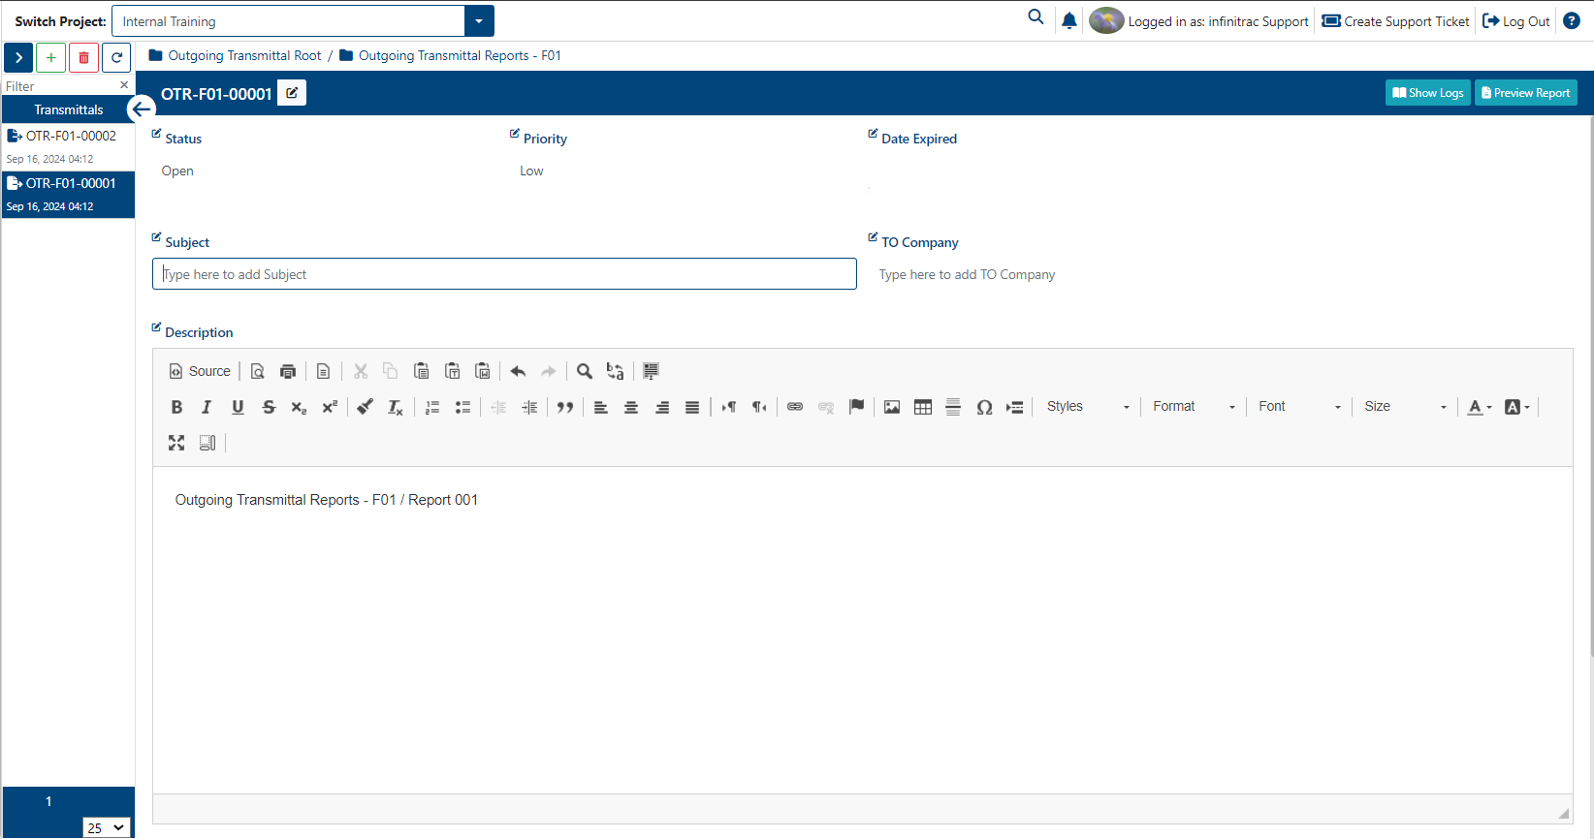Open the text color picker

pyautogui.click(x=1480, y=407)
